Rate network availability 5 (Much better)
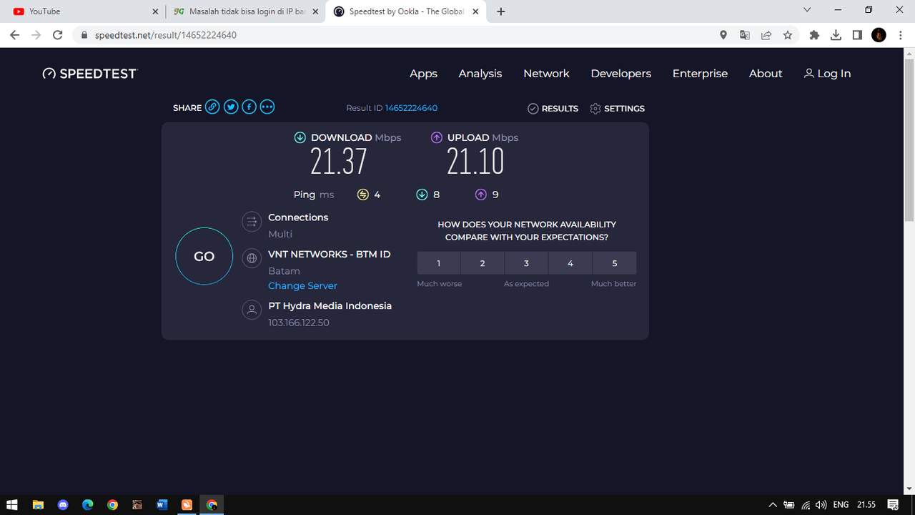 coord(614,263)
